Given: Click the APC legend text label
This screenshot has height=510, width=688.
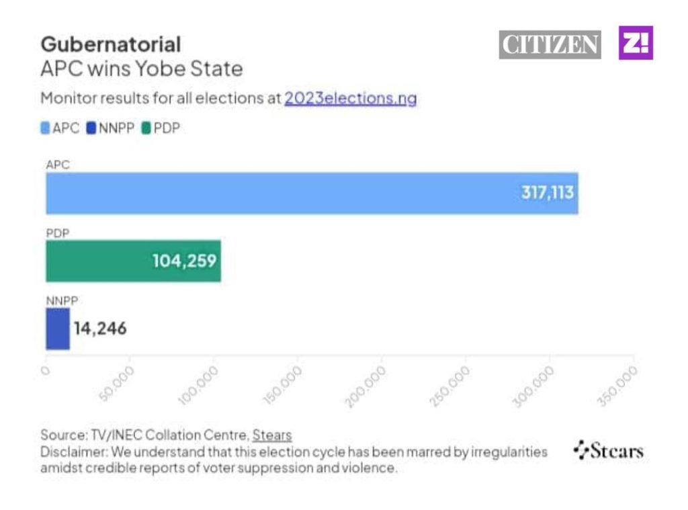Looking at the screenshot, I should tap(66, 128).
